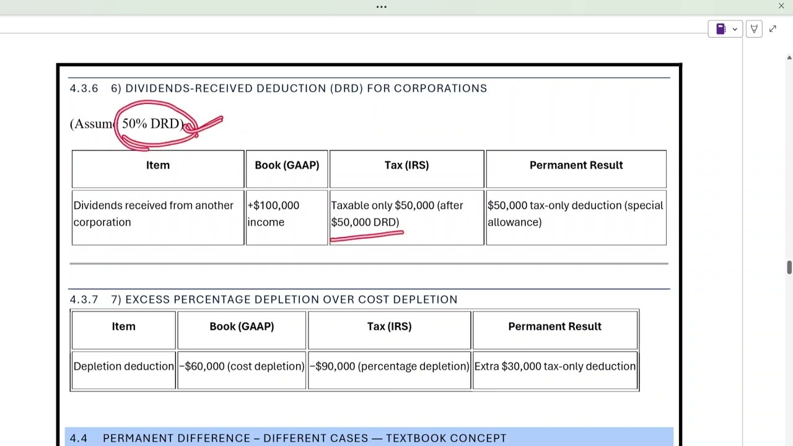793x446 pixels.
Task: Click the vertical scrollbar up arrow
Action: (x=789, y=58)
